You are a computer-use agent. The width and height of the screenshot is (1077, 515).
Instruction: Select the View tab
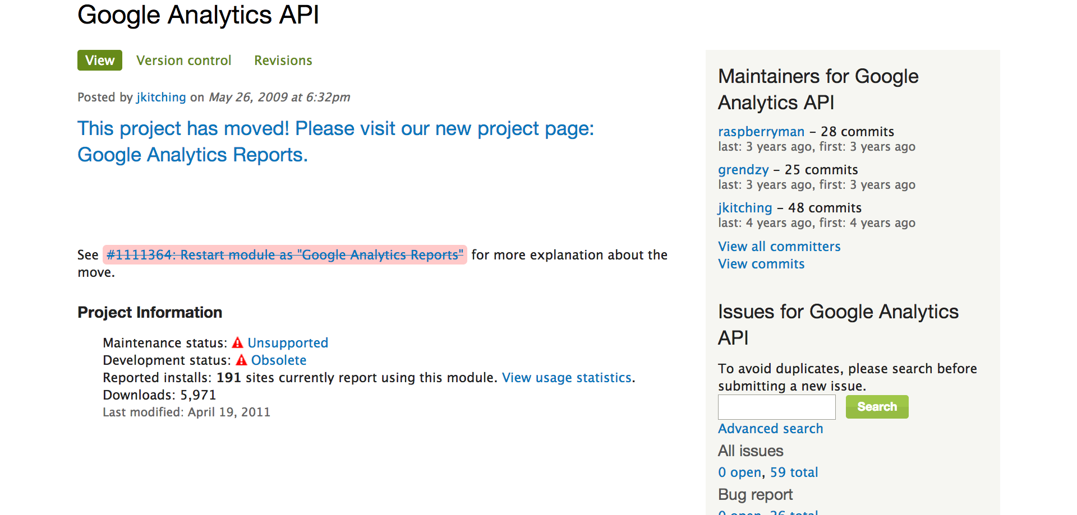(x=100, y=61)
